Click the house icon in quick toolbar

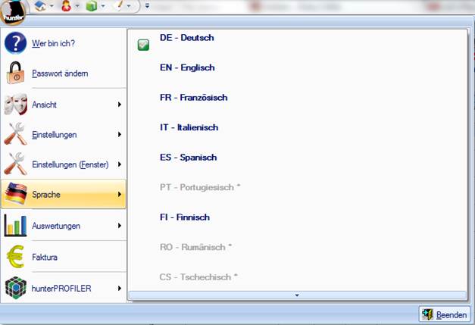tap(40, 6)
